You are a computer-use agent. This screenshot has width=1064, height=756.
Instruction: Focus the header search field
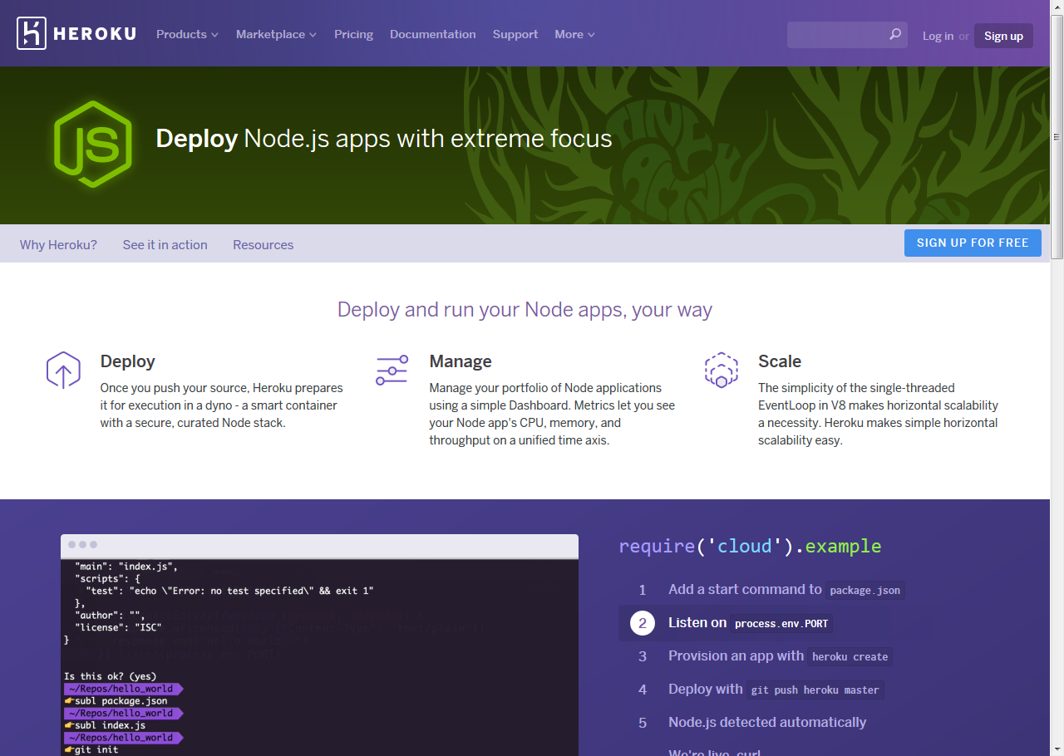click(x=847, y=35)
